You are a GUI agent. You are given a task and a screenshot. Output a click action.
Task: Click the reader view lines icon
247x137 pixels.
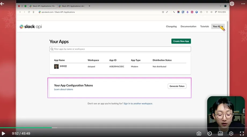(207, 12)
